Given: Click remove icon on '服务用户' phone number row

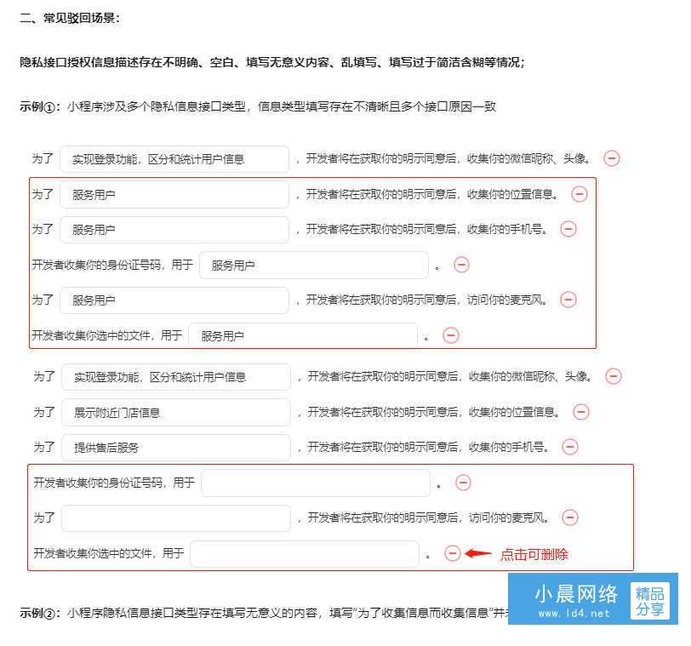Looking at the screenshot, I should coord(568,229).
